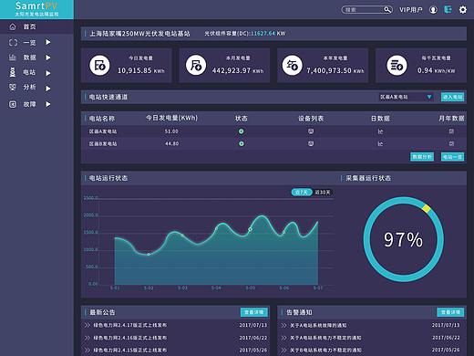Click the 7,400,973.50 KWh yearly value
This screenshot has width=474, height=356.
point(335,70)
